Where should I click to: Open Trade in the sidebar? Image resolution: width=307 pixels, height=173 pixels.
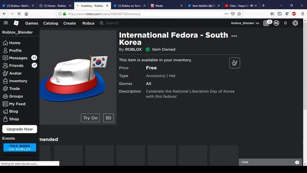coord(12,88)
